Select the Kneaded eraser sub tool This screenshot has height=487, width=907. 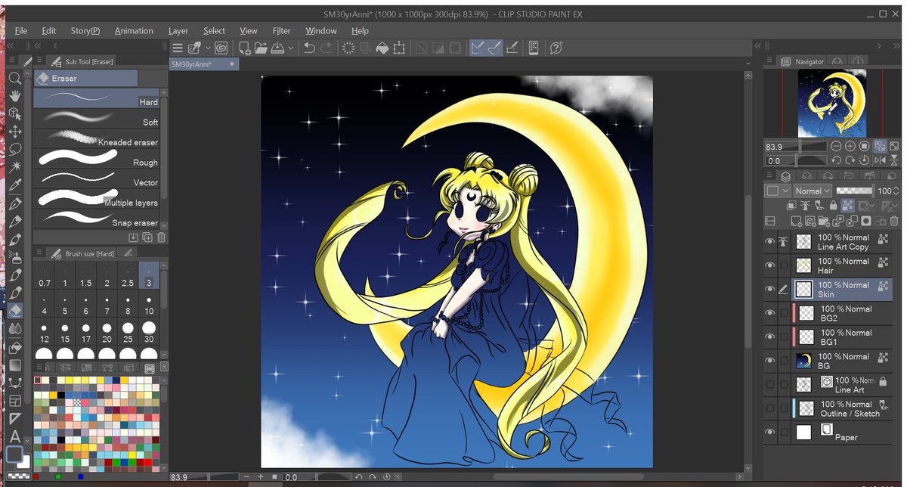coord(97,139)
